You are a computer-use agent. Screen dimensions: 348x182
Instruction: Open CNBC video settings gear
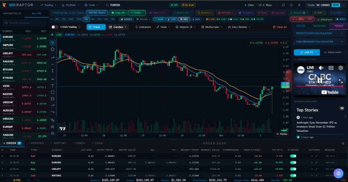pos(341,68)
